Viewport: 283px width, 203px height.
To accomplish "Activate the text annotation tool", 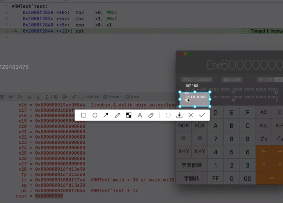I will click(140, 115).
